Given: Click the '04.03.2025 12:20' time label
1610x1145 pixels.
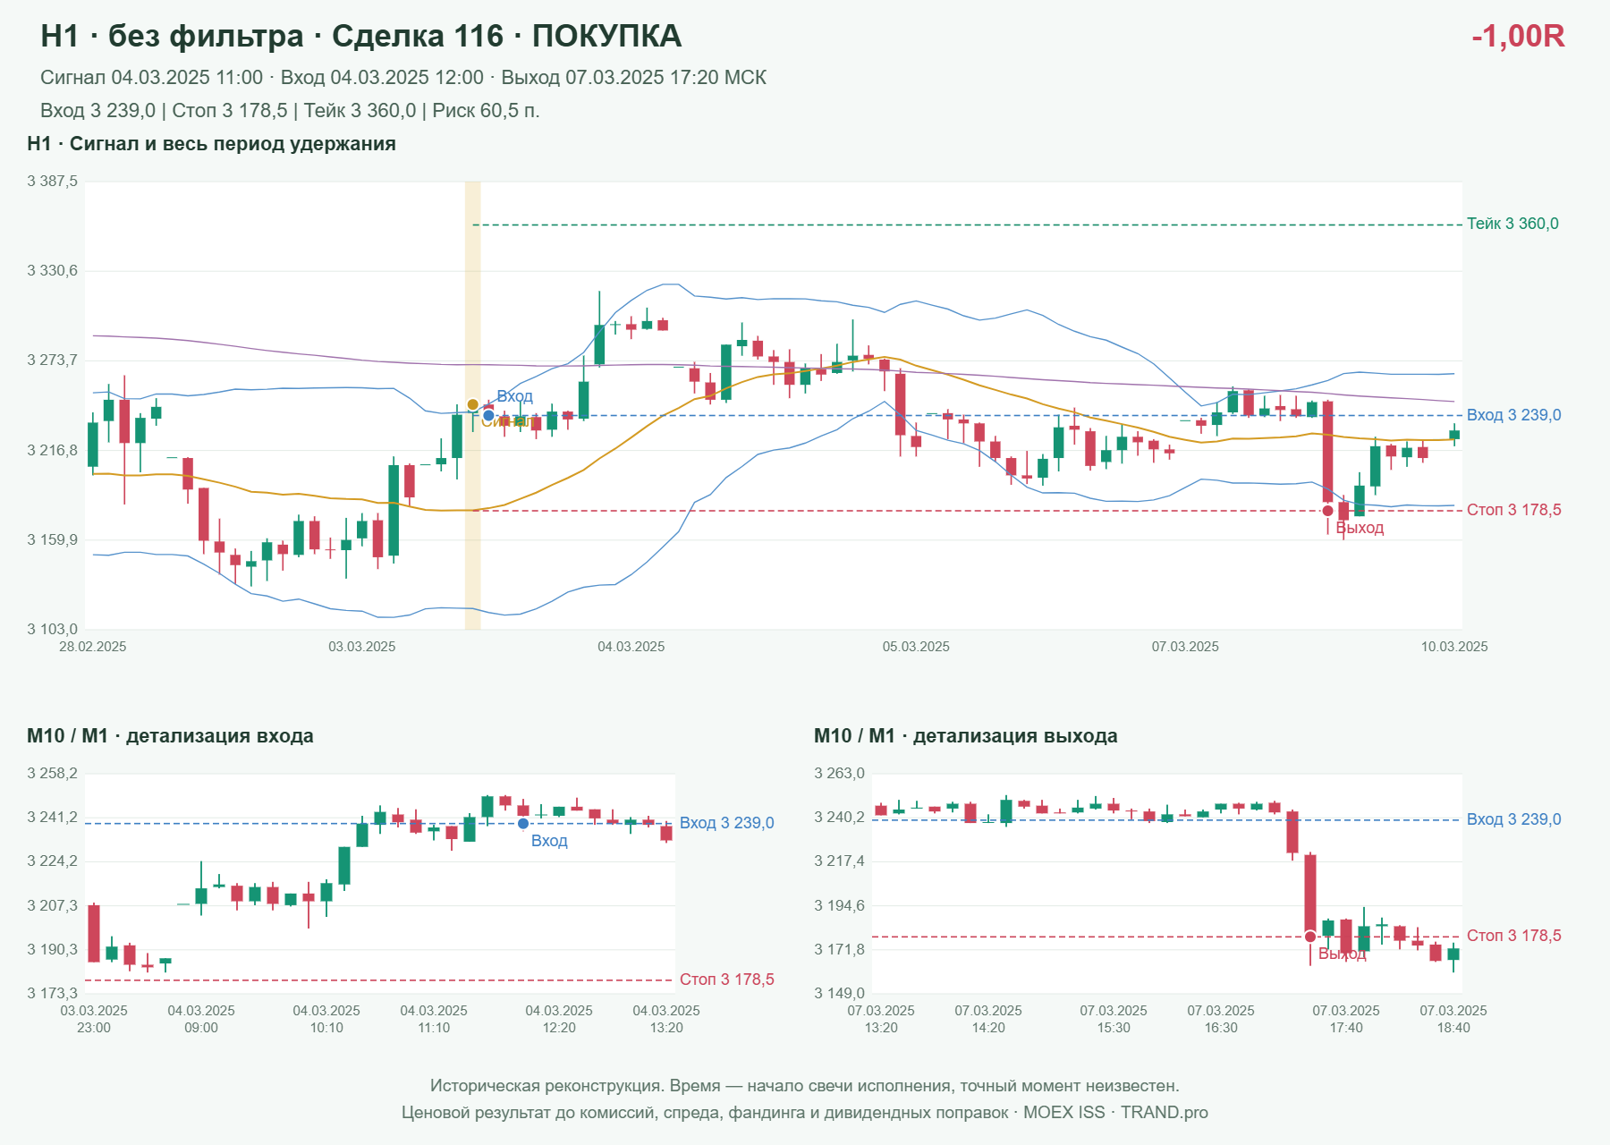Looking at the screenshot, I should pyautogui.click(x=559, y=1019).
